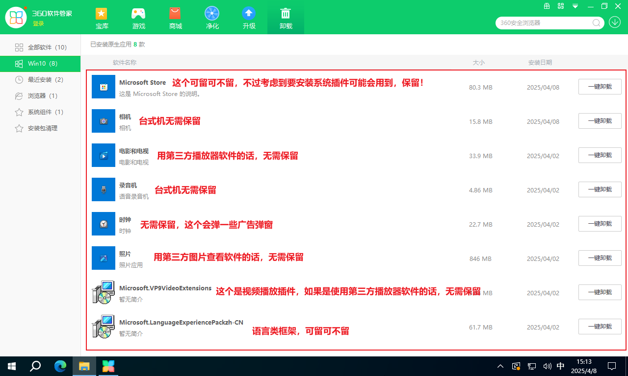Open the grid apps icon in title bar
Image resolution: width=628 pixels, height=376 pixels.
561,6
